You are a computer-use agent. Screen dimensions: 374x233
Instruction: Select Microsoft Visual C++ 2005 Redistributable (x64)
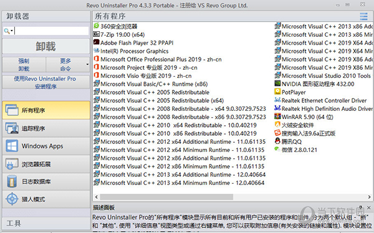[159, 100]
